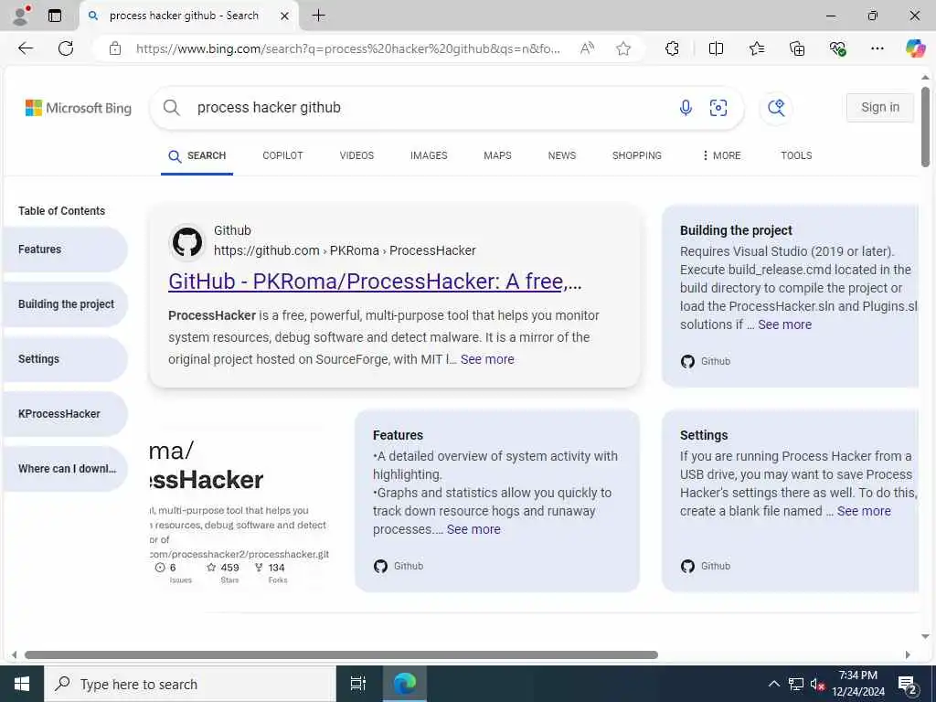Open Collections icon in toolbar
This screenshot has width=936, height=702.
point(797,48)
